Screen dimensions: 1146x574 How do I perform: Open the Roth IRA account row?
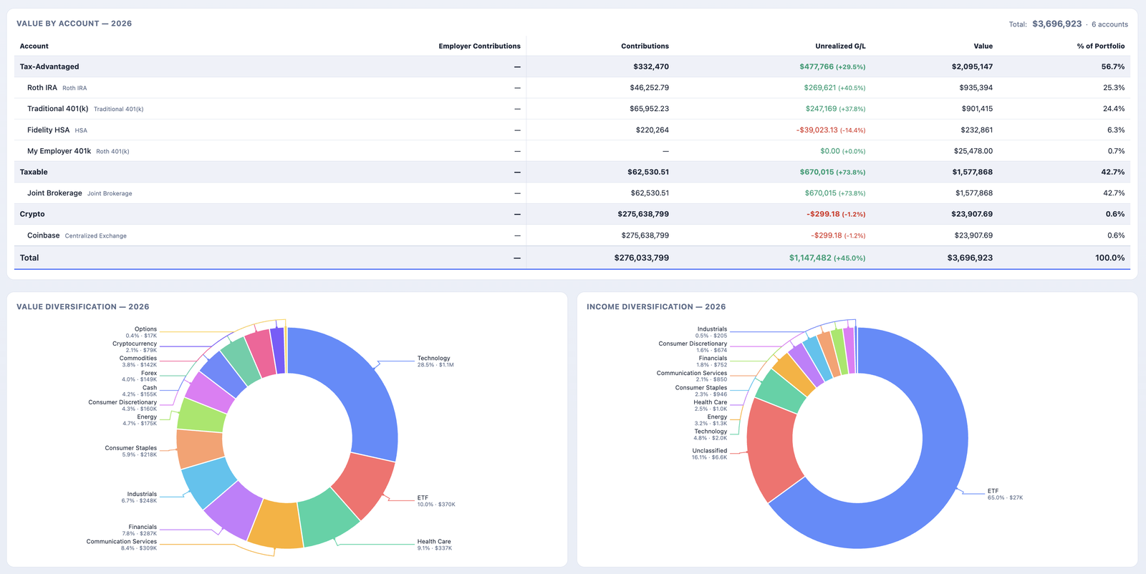click(572, 87)
